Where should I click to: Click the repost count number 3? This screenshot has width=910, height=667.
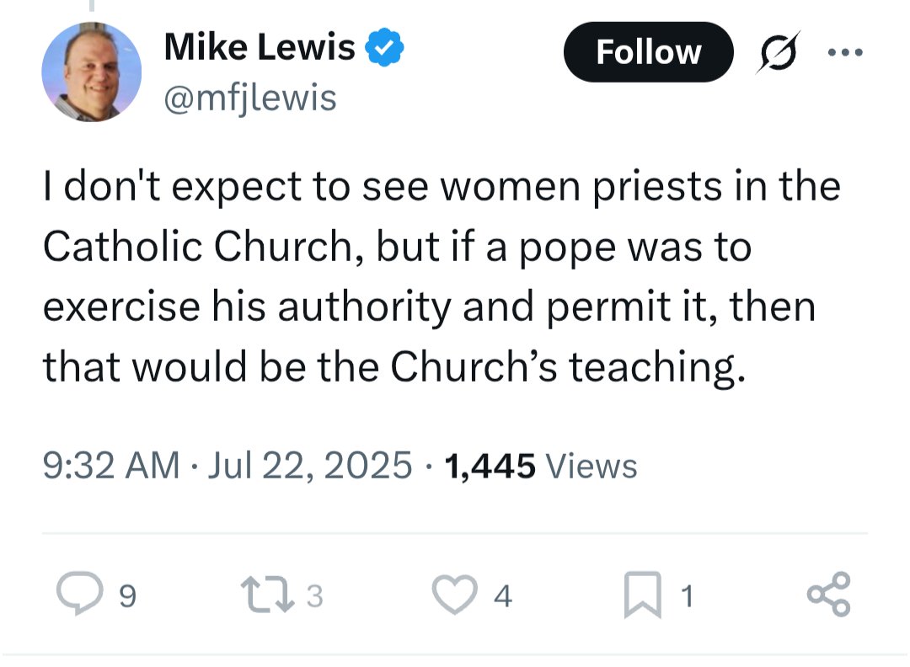pos(314,596)
